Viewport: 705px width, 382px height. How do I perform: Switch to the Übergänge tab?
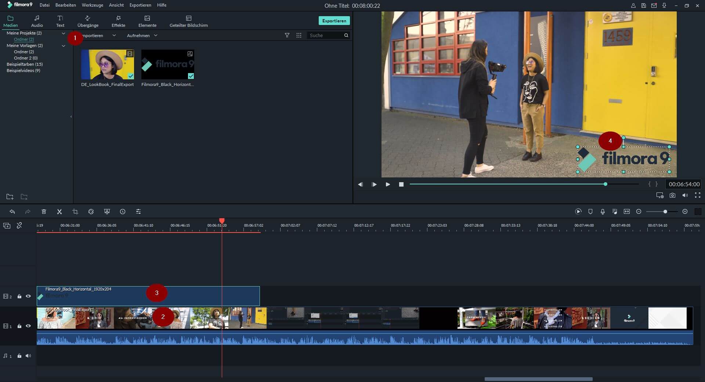(x=88, y=21)
